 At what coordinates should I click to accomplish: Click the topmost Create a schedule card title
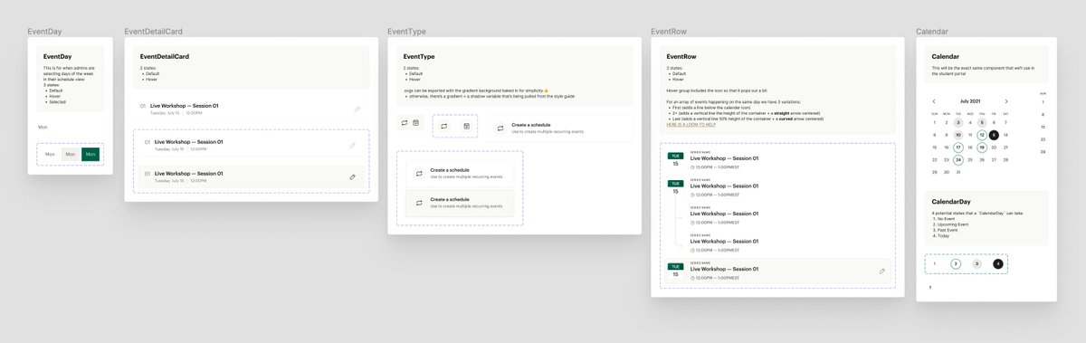530,125
